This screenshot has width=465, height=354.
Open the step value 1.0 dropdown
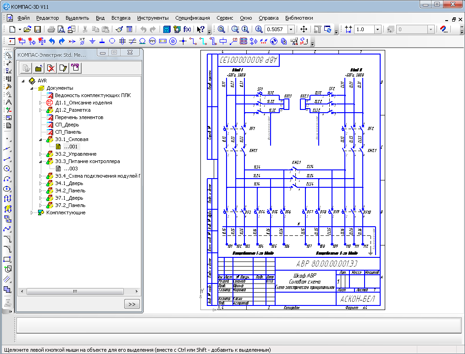[x=377, y=29]
